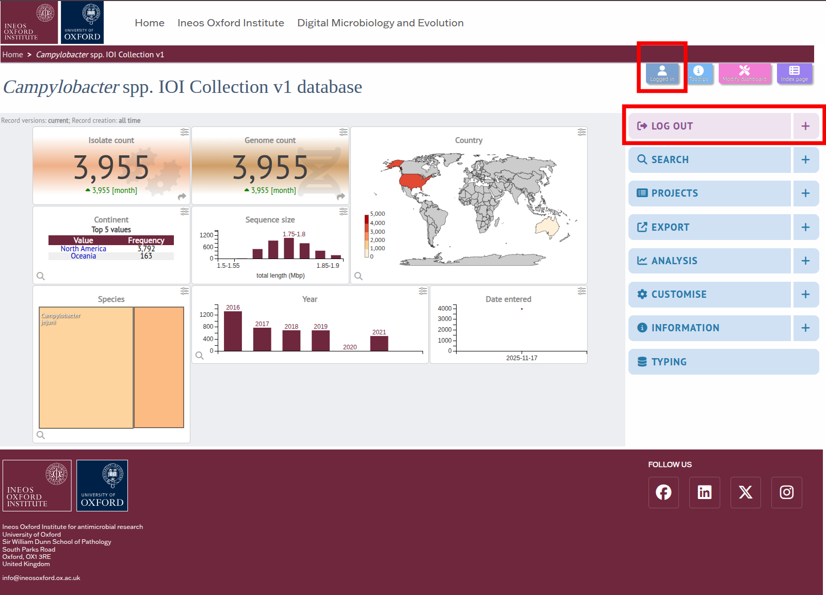The image size is (826, 595).
Task: Expand the Projects section plus button
Action: [x=805, y=194]
